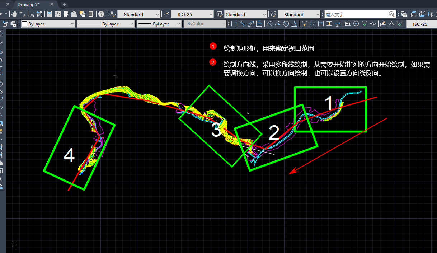Screen dimensions: 437x253
Task: Select the Linear dimension tool
Action: pyautogui.click(x=234, y=24)
